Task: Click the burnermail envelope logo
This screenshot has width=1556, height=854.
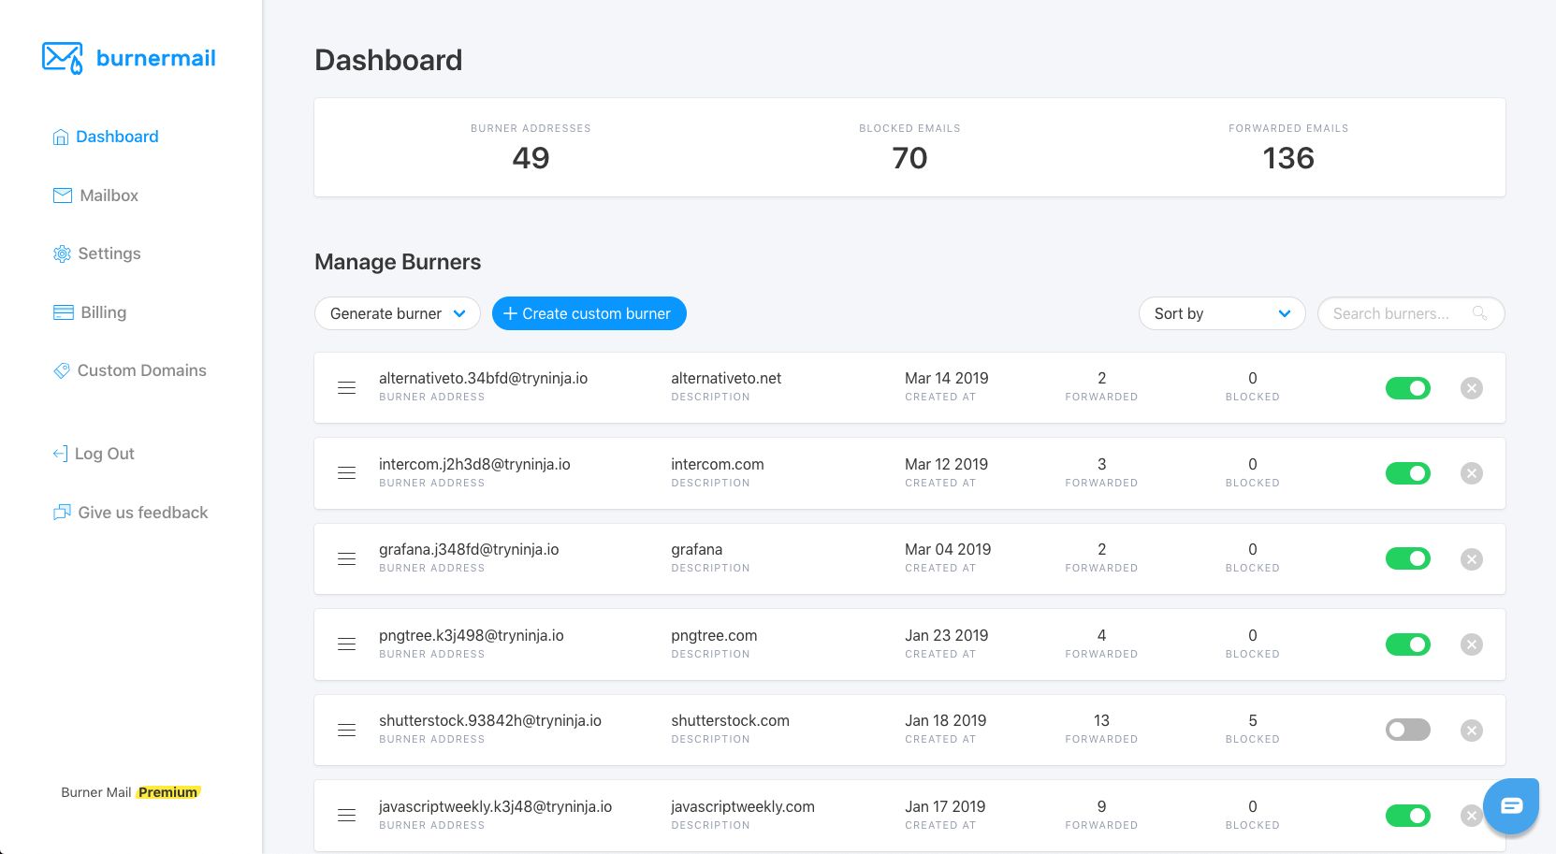Action: tap(63, 58)
